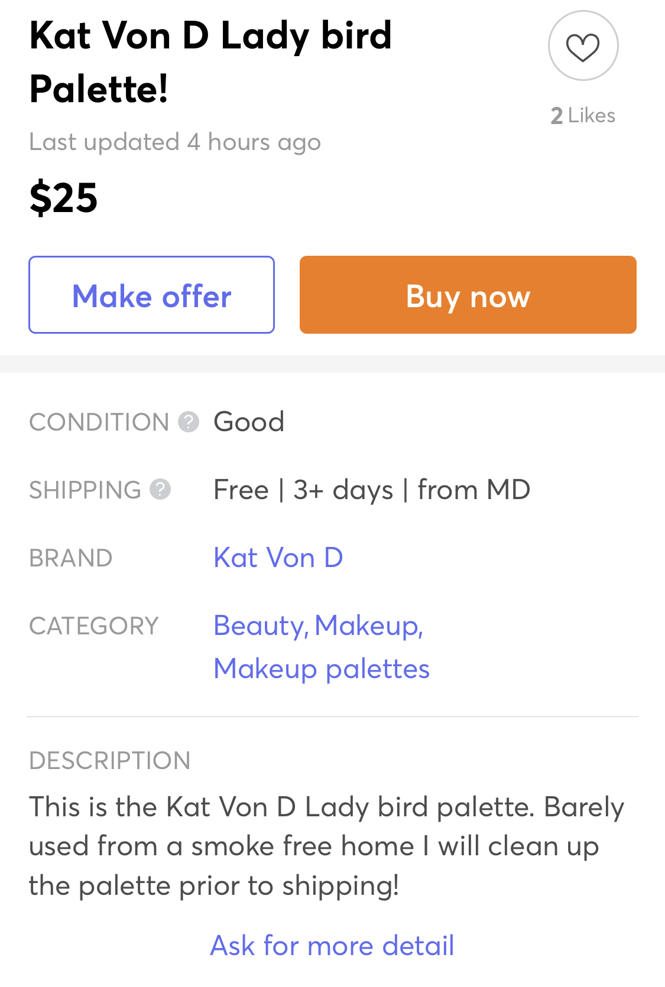Click Ask for more detail link
665x987 pixels.
click(332, 945)
